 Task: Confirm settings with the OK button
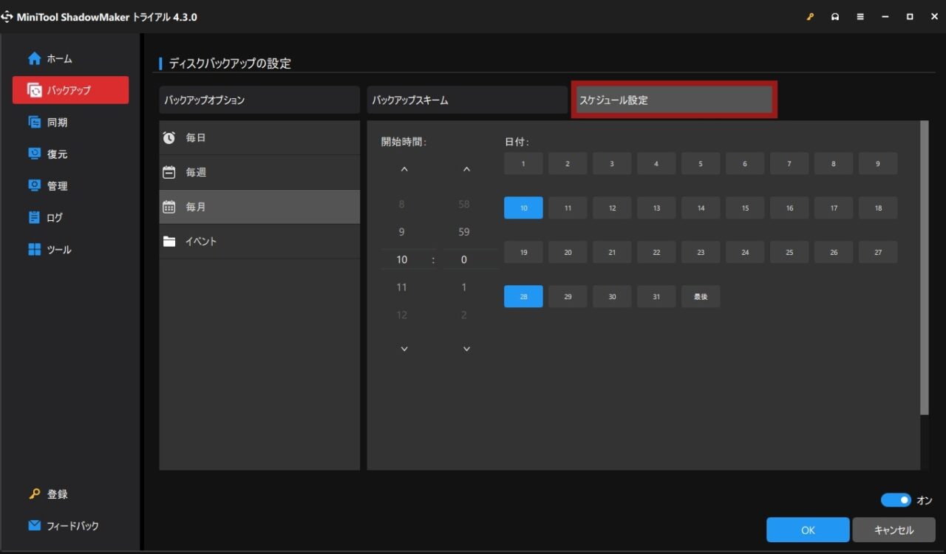(x=808, y=530)
